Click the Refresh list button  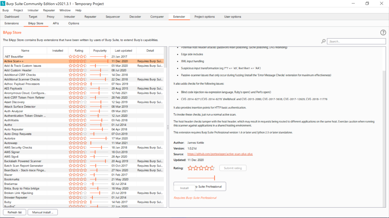15,212
